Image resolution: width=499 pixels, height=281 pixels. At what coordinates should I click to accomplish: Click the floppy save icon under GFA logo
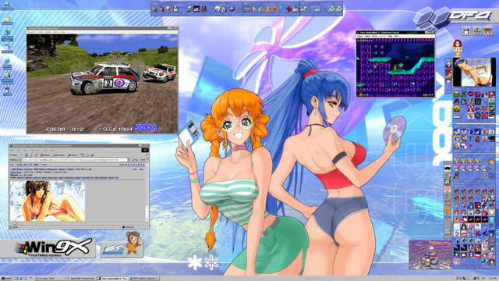click(x=466, y=31)
